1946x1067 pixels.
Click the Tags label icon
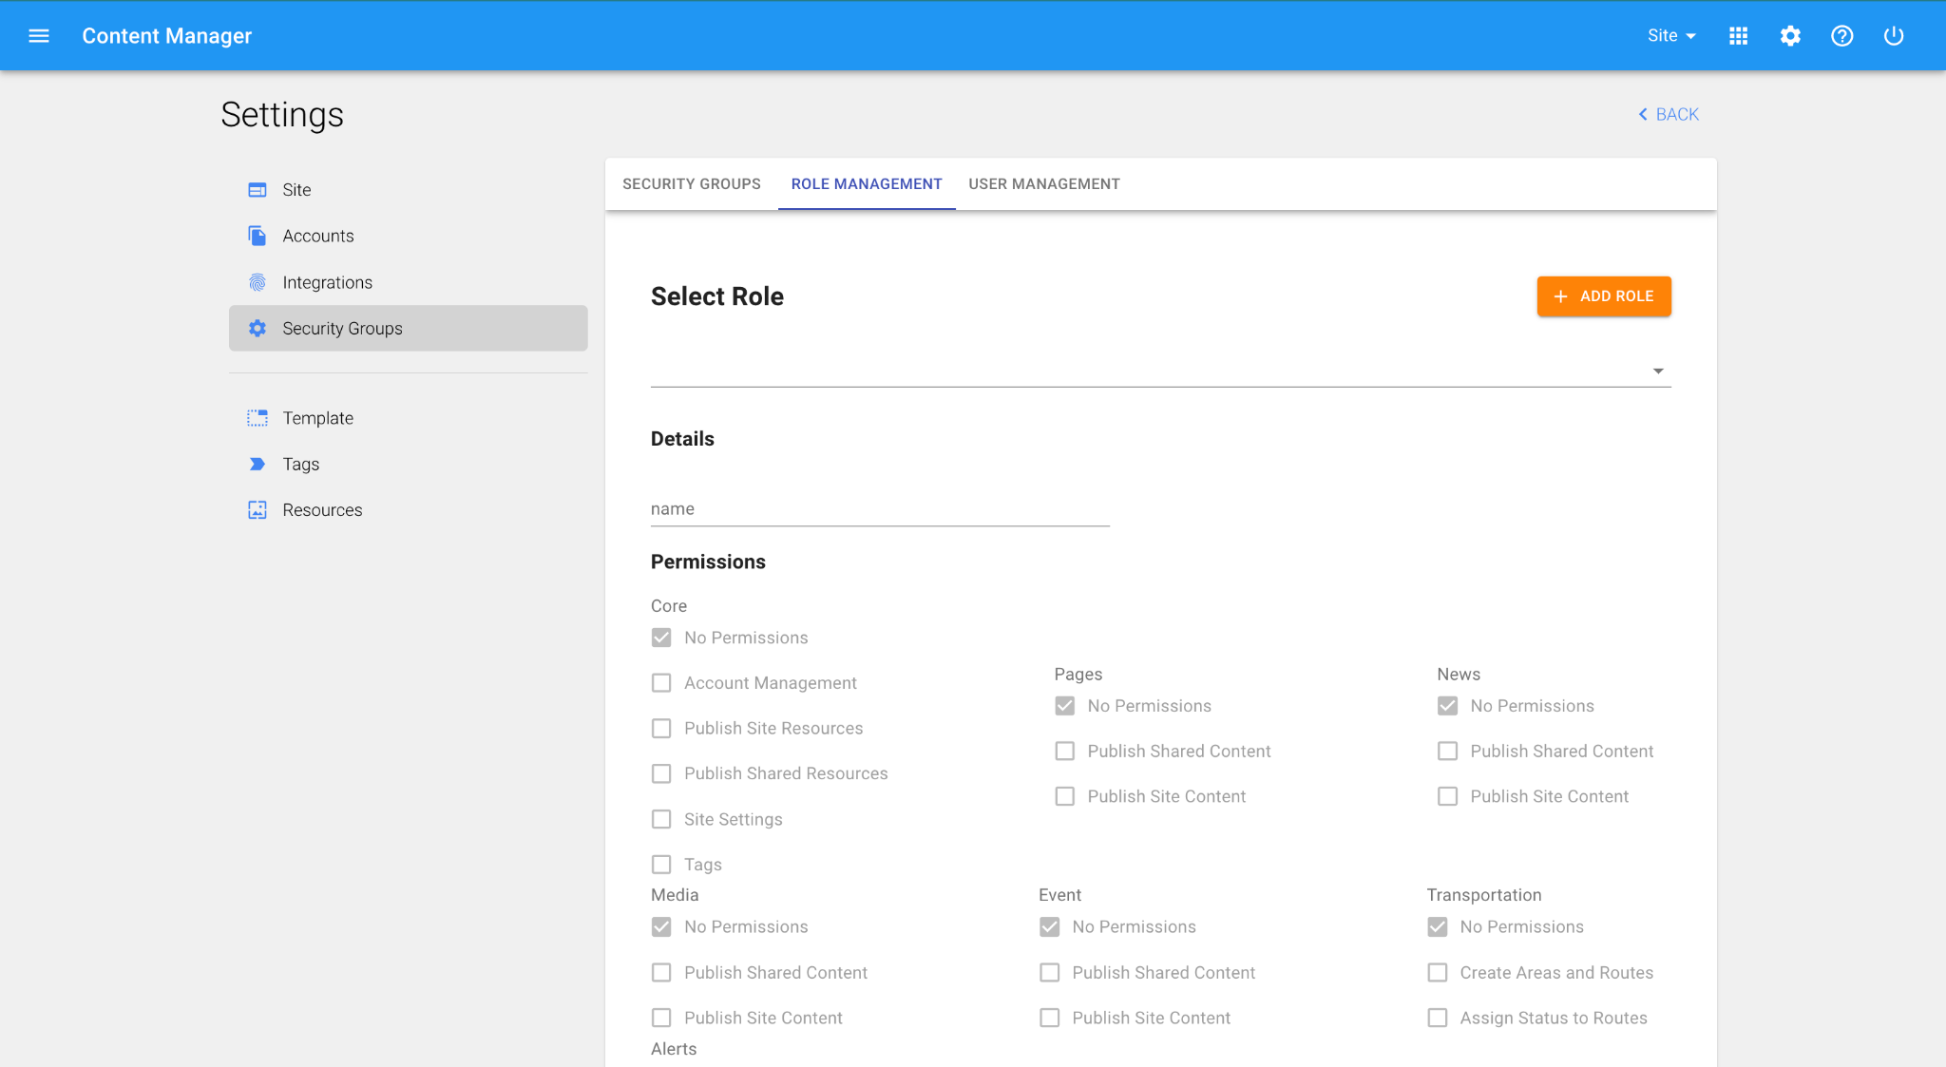point(258,464)
